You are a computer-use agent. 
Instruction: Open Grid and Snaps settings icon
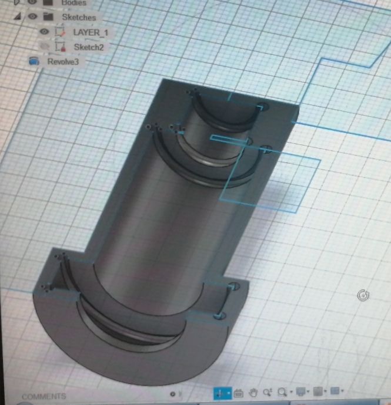(x=318, y=391)
